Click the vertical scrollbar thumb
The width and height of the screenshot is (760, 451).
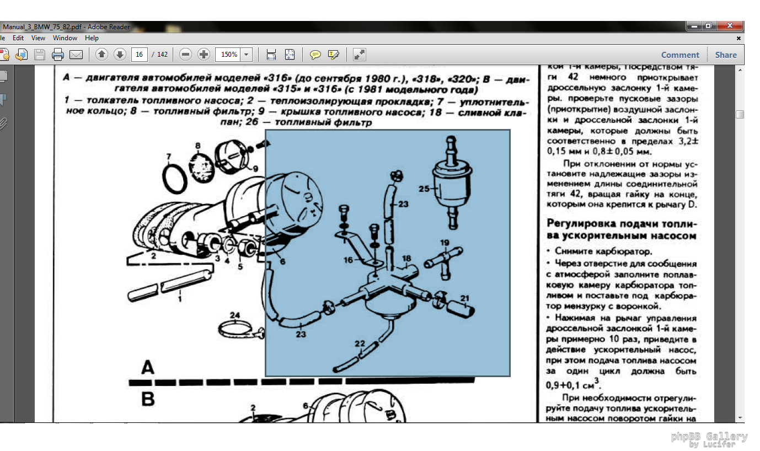740,114
